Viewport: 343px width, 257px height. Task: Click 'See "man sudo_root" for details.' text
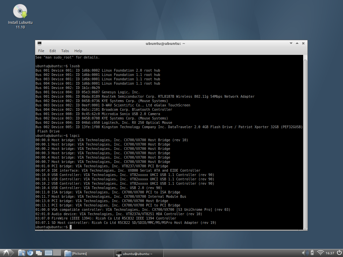(x=67, y=57)
